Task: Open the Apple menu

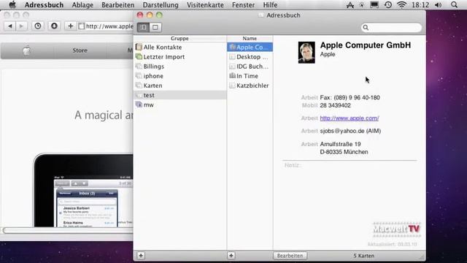Action: (12, 5)
